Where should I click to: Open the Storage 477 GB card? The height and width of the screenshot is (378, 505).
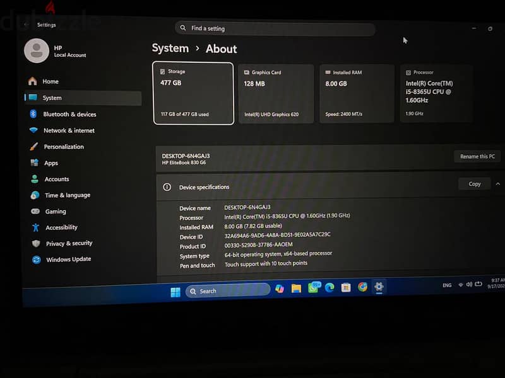coord(193,93)
